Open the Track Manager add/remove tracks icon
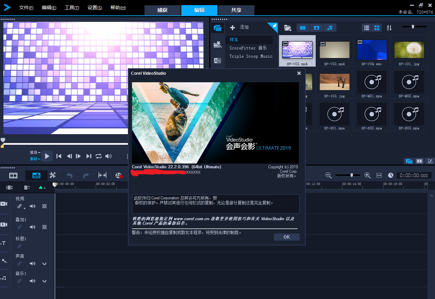435x299 pixels. point(27,187)
